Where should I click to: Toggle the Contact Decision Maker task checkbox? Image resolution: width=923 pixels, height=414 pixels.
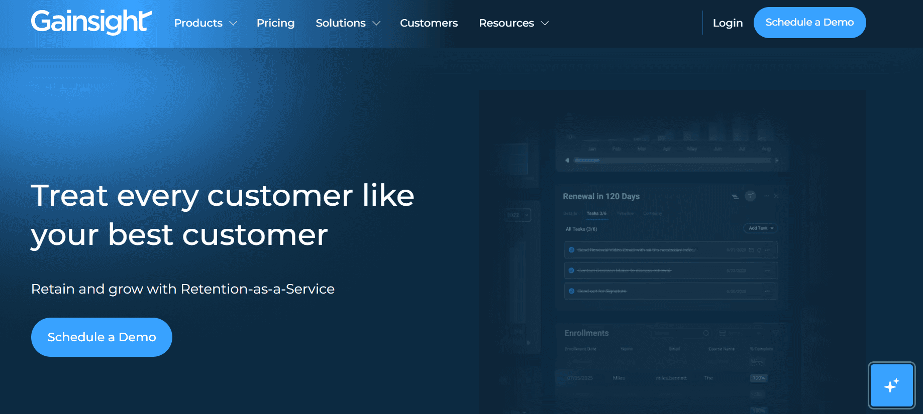[x=571, y=270]
